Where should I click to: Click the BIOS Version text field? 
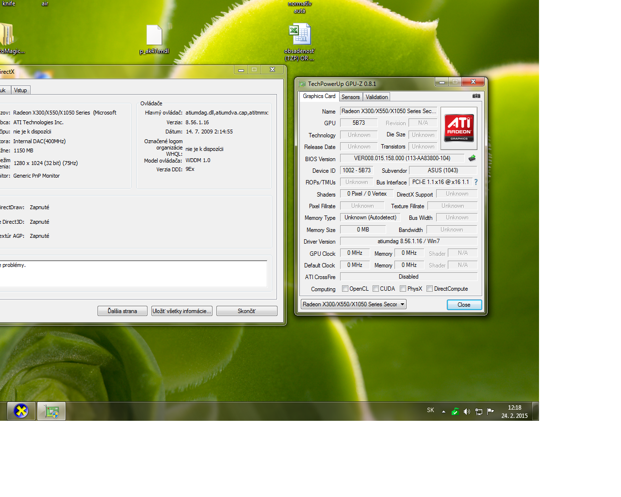click(402, 158)
